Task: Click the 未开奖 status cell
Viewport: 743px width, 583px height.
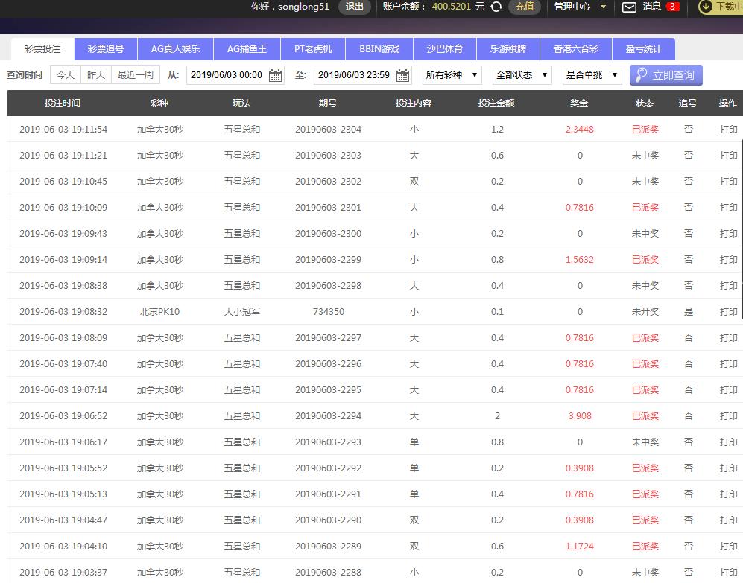Action: point(645,312)
